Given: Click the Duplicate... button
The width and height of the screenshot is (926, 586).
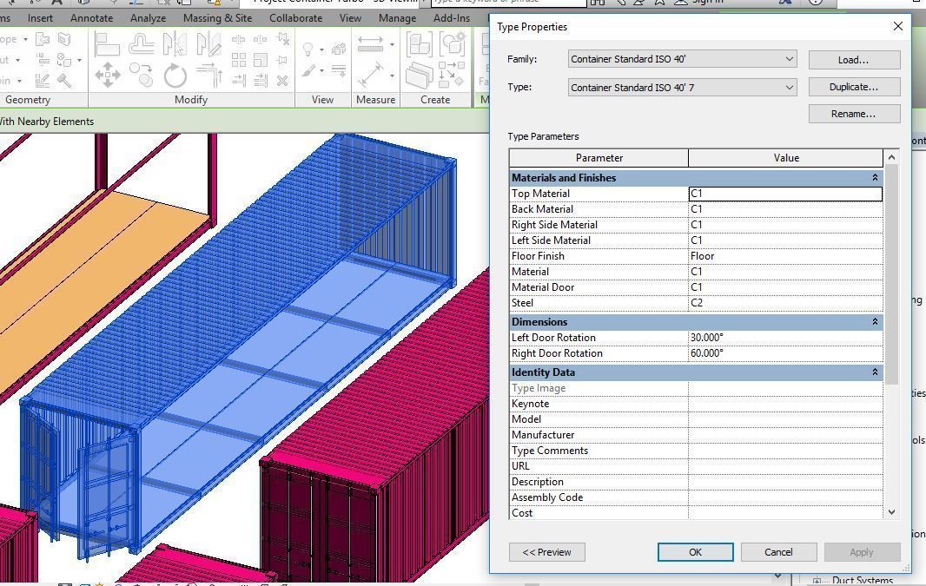Looking at the screenshot, I should [853, 87].
